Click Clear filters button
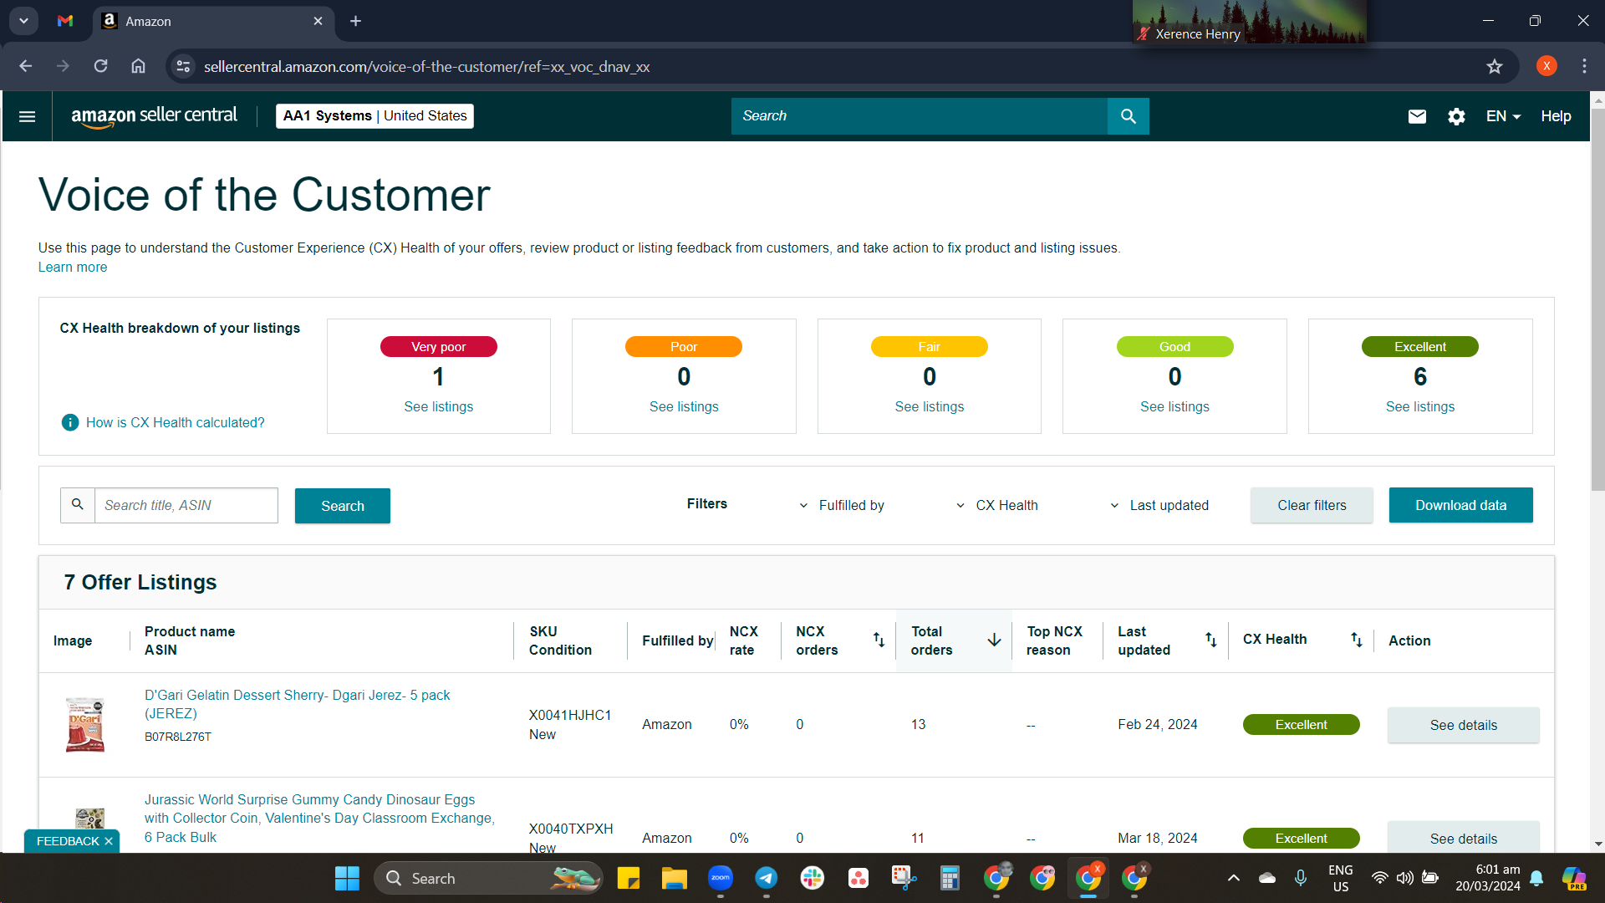The width and height of the screenshot is (1605, 903). tap(1312, 505)
